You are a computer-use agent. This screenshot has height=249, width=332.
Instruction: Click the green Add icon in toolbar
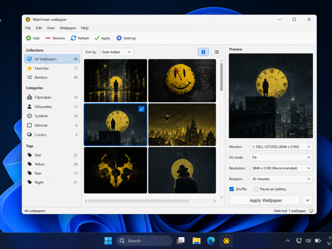[28, 38]
